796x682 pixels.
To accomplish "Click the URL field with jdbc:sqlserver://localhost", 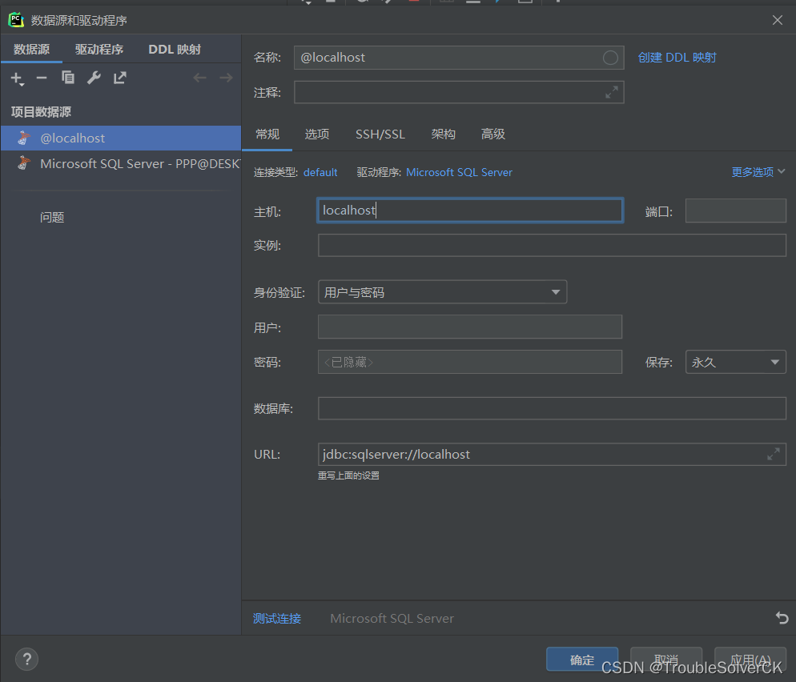I will click(552, 454).
